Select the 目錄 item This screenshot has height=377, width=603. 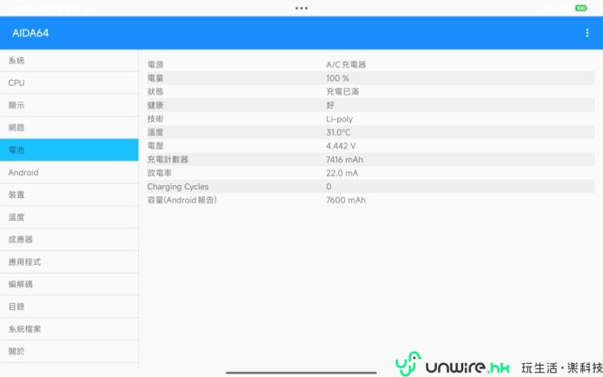pyautogui.click(x=70, y=307)
